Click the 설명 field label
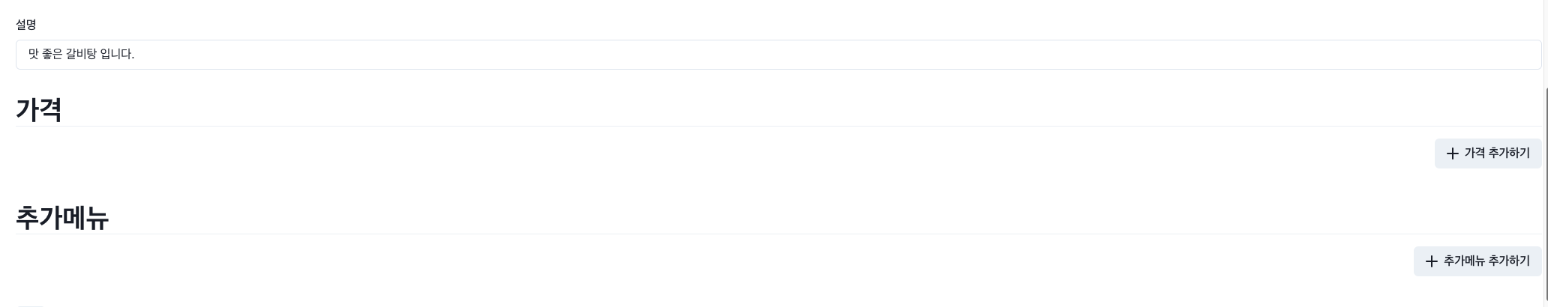The image size is (1548, 307). (26, 25)
